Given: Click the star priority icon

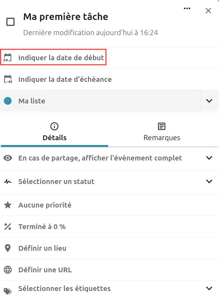Looking at the screenshot, I should coord(8,205).
